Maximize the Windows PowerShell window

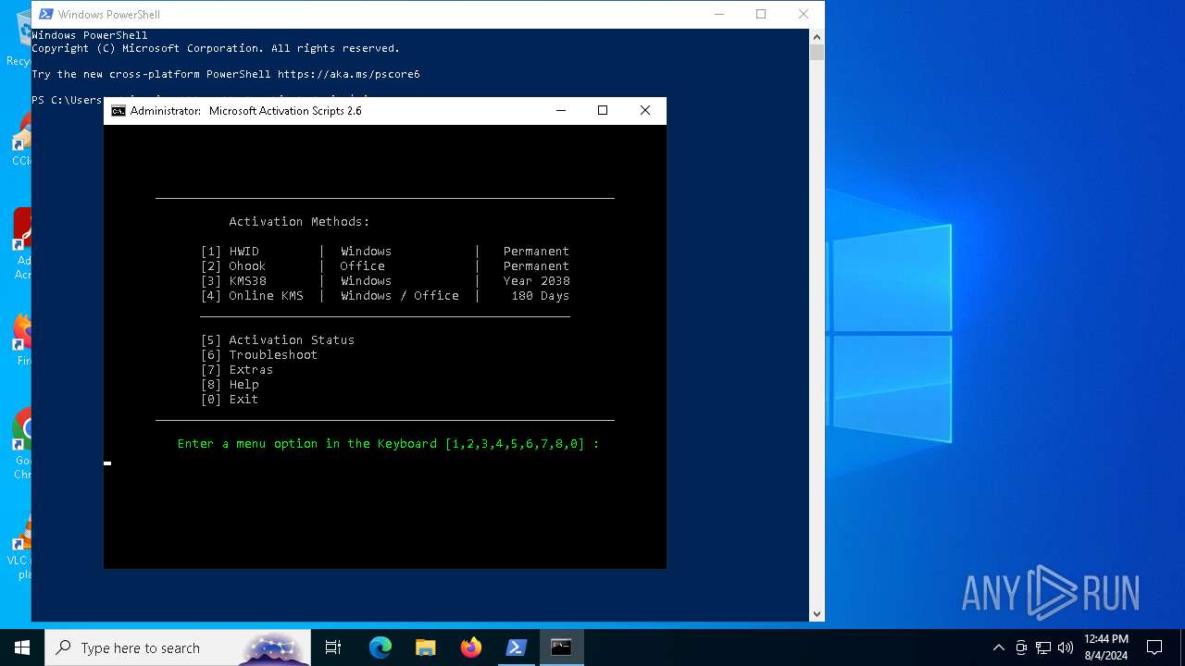point(761,14)
